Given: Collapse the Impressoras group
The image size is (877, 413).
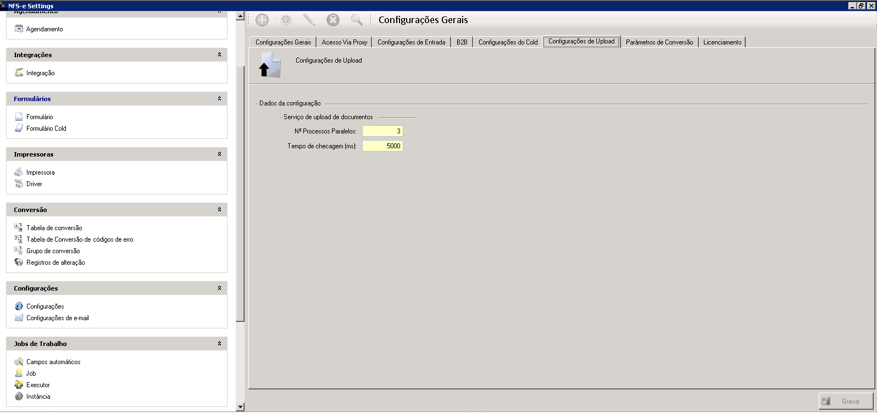Looking at the screenshot, I should 219,154.
